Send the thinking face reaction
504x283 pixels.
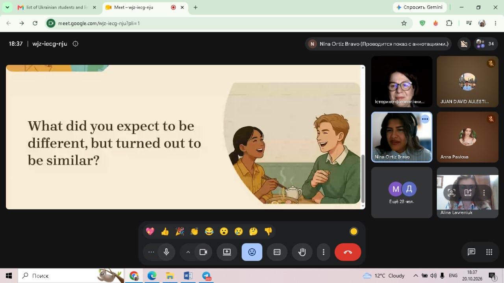[x=253, y=231]
